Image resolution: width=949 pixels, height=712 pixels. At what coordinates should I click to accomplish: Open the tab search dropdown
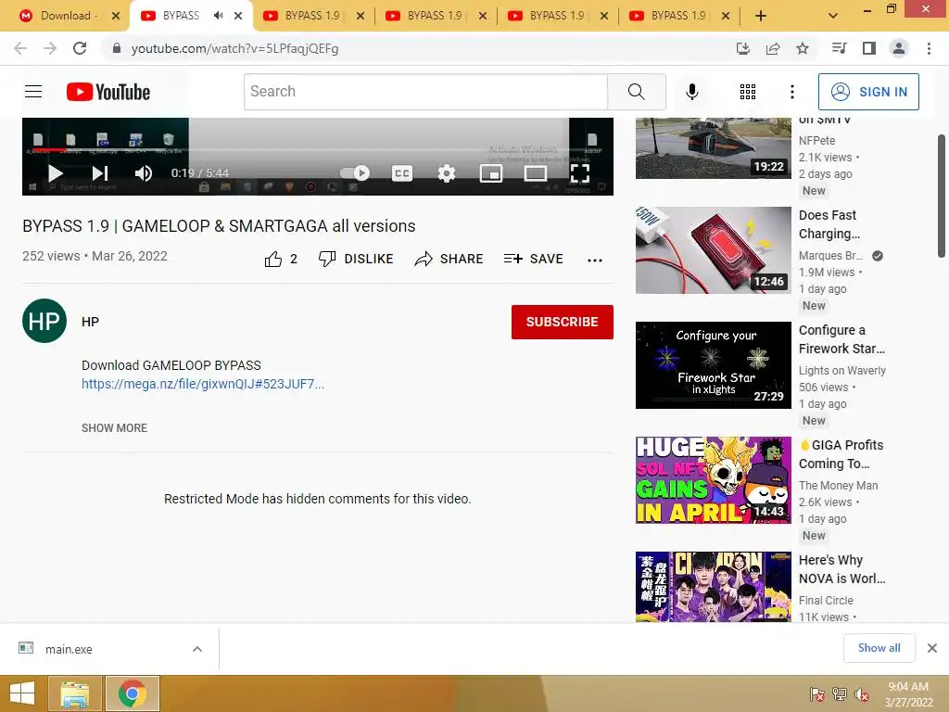coord(833,16)
